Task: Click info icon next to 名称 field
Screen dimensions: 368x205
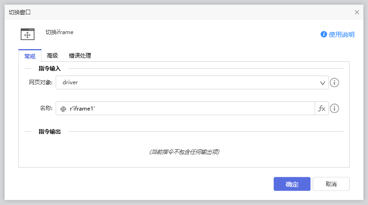Action: pyautogui.click(x=335, y=109)
